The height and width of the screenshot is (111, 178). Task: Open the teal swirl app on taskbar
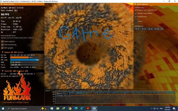82,109
